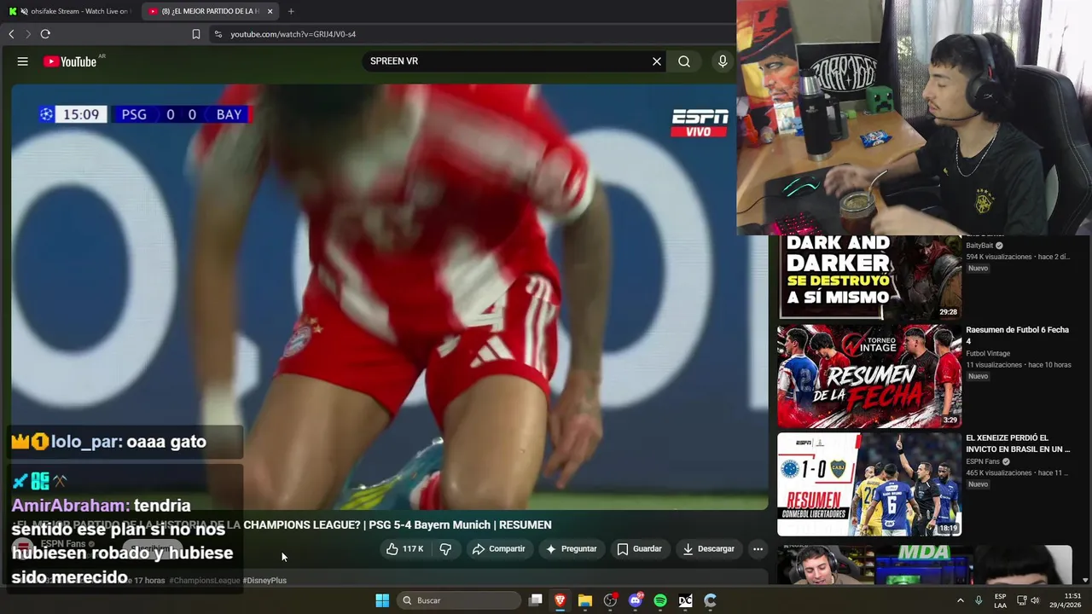The height and width of the screenshot is (614, 1092).
Task: Click the YouTube search magnifier button
Action: pos(684,61)
